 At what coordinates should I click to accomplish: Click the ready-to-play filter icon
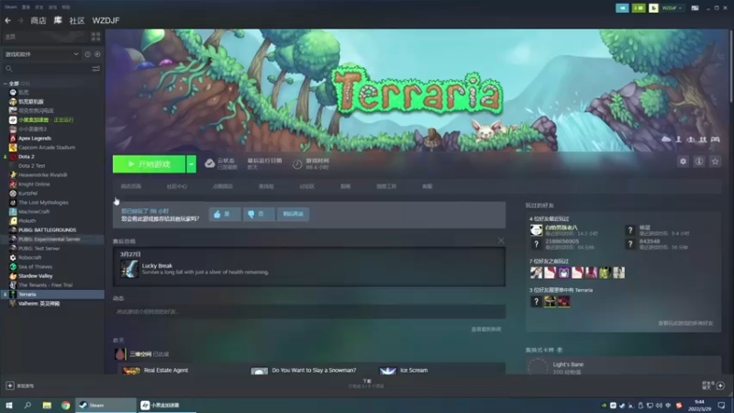point(97,54)
